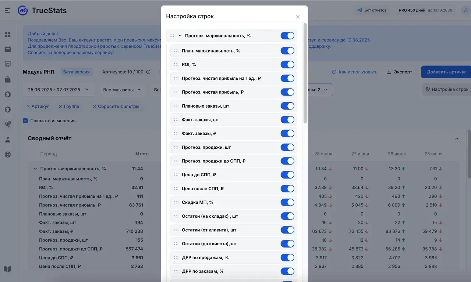Disable the План. маржинальность, % switch
This screenshot has width=471, height=282.
(287, 51)
